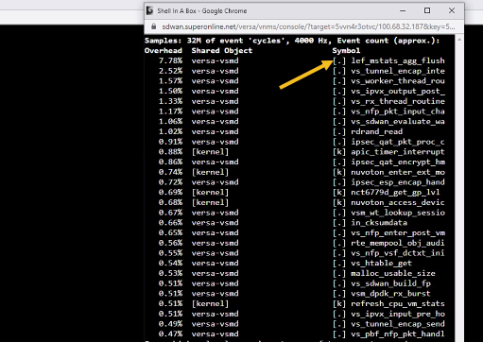Viewport: 483px width, 342px height.
Task: Click the 0.86% overhead value
Action: tap(170, 162)
